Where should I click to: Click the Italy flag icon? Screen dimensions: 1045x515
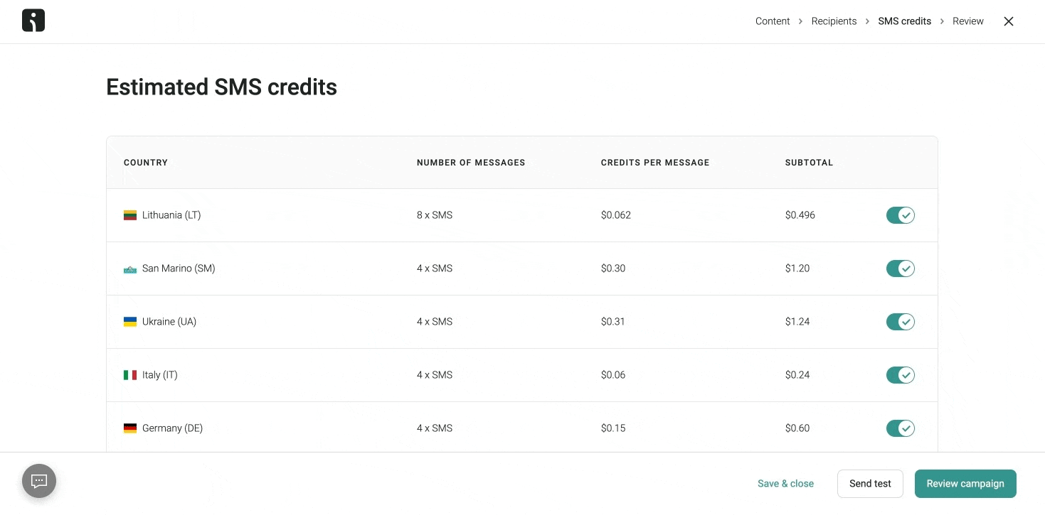(130, 374)
